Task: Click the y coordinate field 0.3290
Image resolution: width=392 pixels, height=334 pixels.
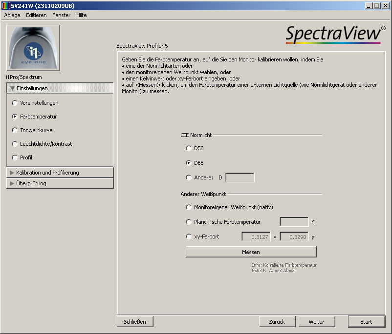Action: tap(294, 236)
